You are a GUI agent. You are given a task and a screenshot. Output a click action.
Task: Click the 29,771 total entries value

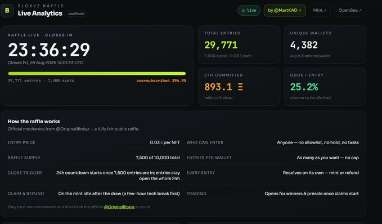(x=221, y=45)
